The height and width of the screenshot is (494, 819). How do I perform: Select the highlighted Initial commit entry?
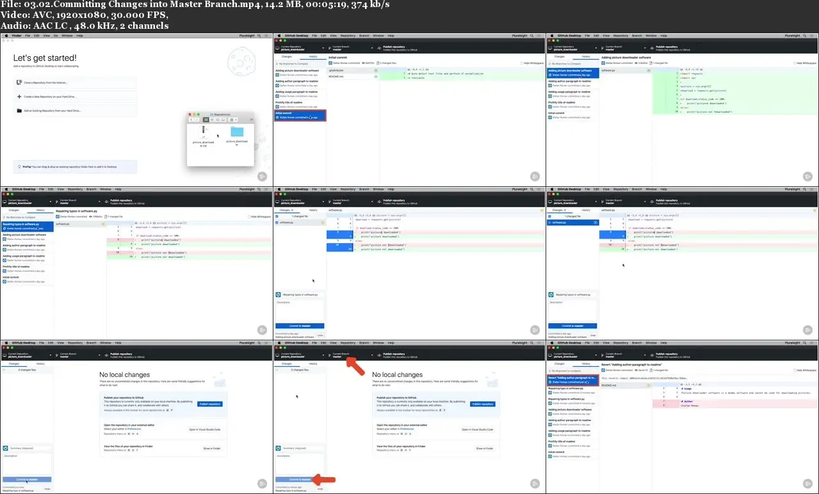[x=300, y=115]
